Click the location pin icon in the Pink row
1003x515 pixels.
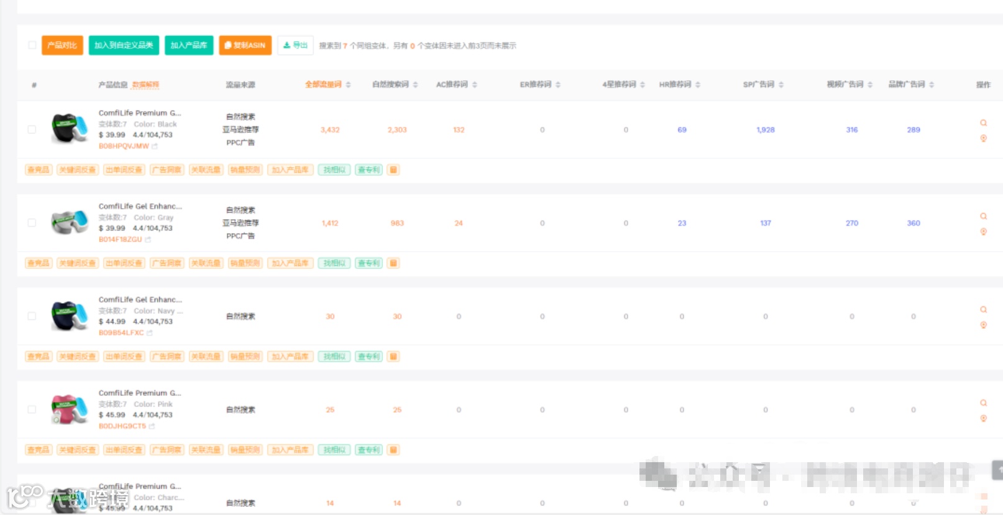tap(983, 418)
